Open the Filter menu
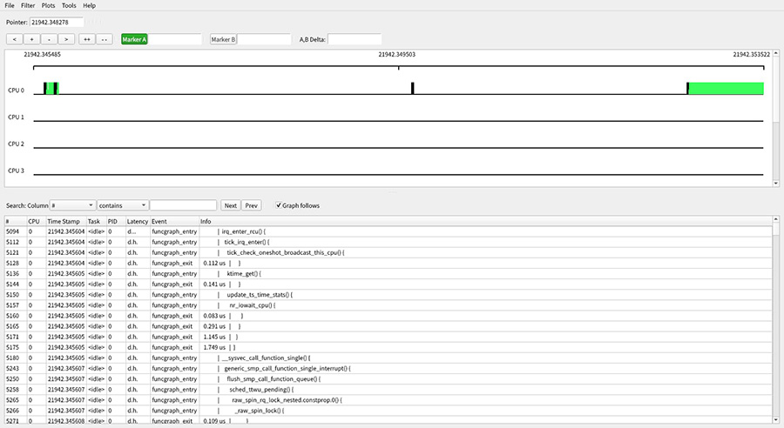Image resolution: width=784 pixels, height=428 pixels. [x=28, y=5]
